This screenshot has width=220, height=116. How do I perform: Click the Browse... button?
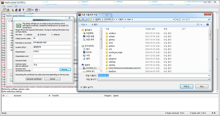point(65,69)
